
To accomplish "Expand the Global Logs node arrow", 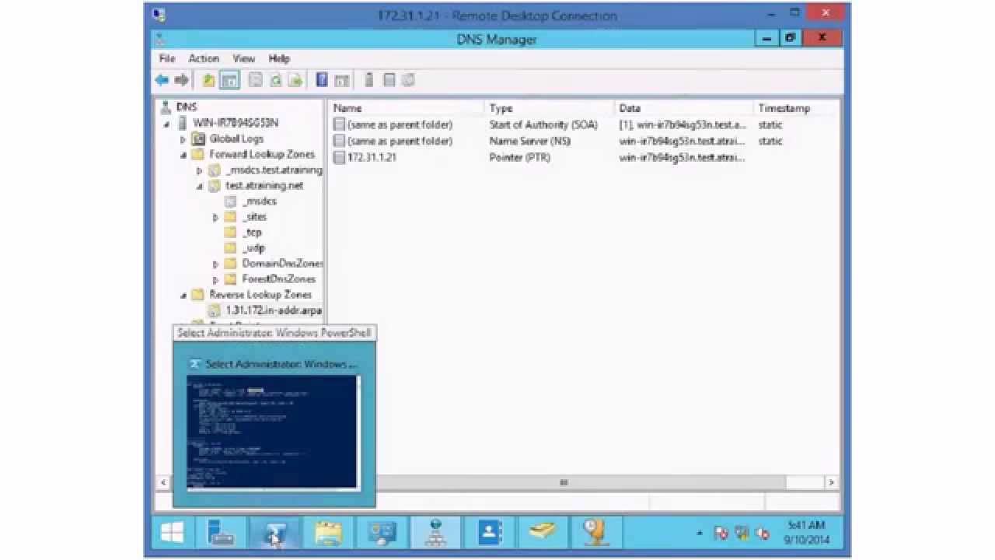I will (183, 139).
